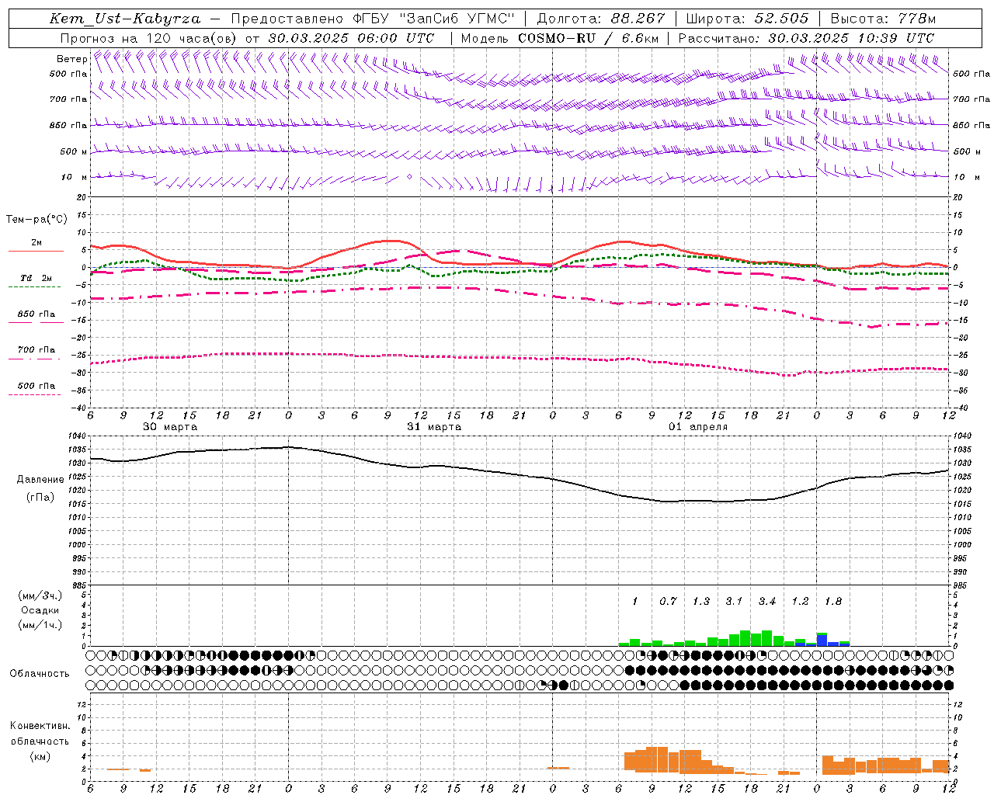Click the Высота: 778м value

tap(883, 19)
